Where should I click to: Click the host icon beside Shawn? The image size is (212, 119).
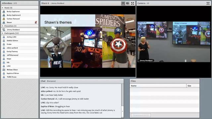(x=4, y=22)
